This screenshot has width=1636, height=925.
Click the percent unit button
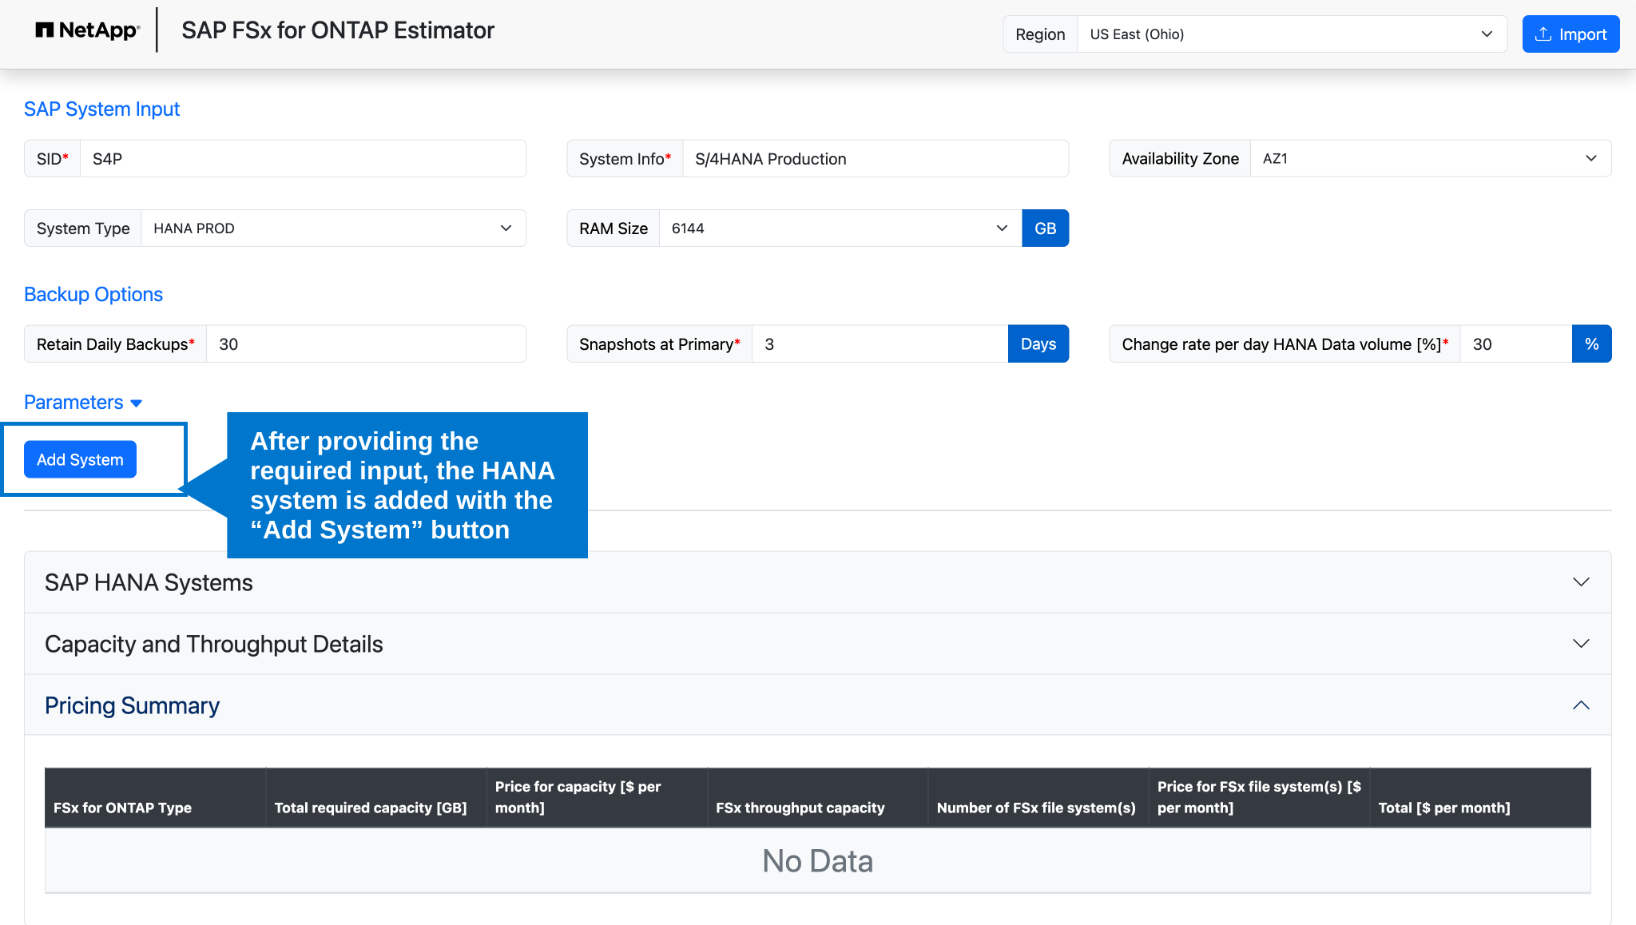[x=1591, y=343]
